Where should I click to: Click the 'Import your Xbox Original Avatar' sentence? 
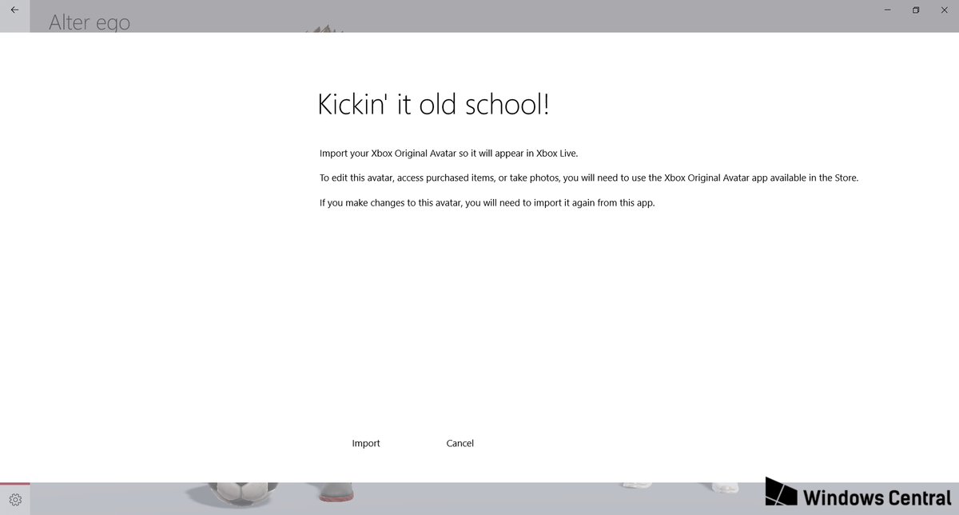tap(448, 154)
